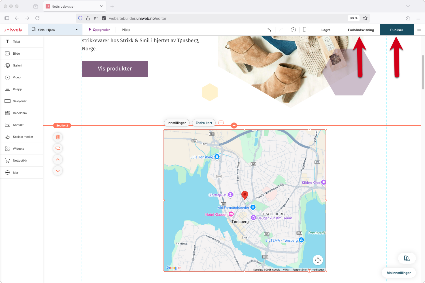The width and height of the screenshot is (425, 283).
Task: Click the Publiser button
Action: point(397,30)
